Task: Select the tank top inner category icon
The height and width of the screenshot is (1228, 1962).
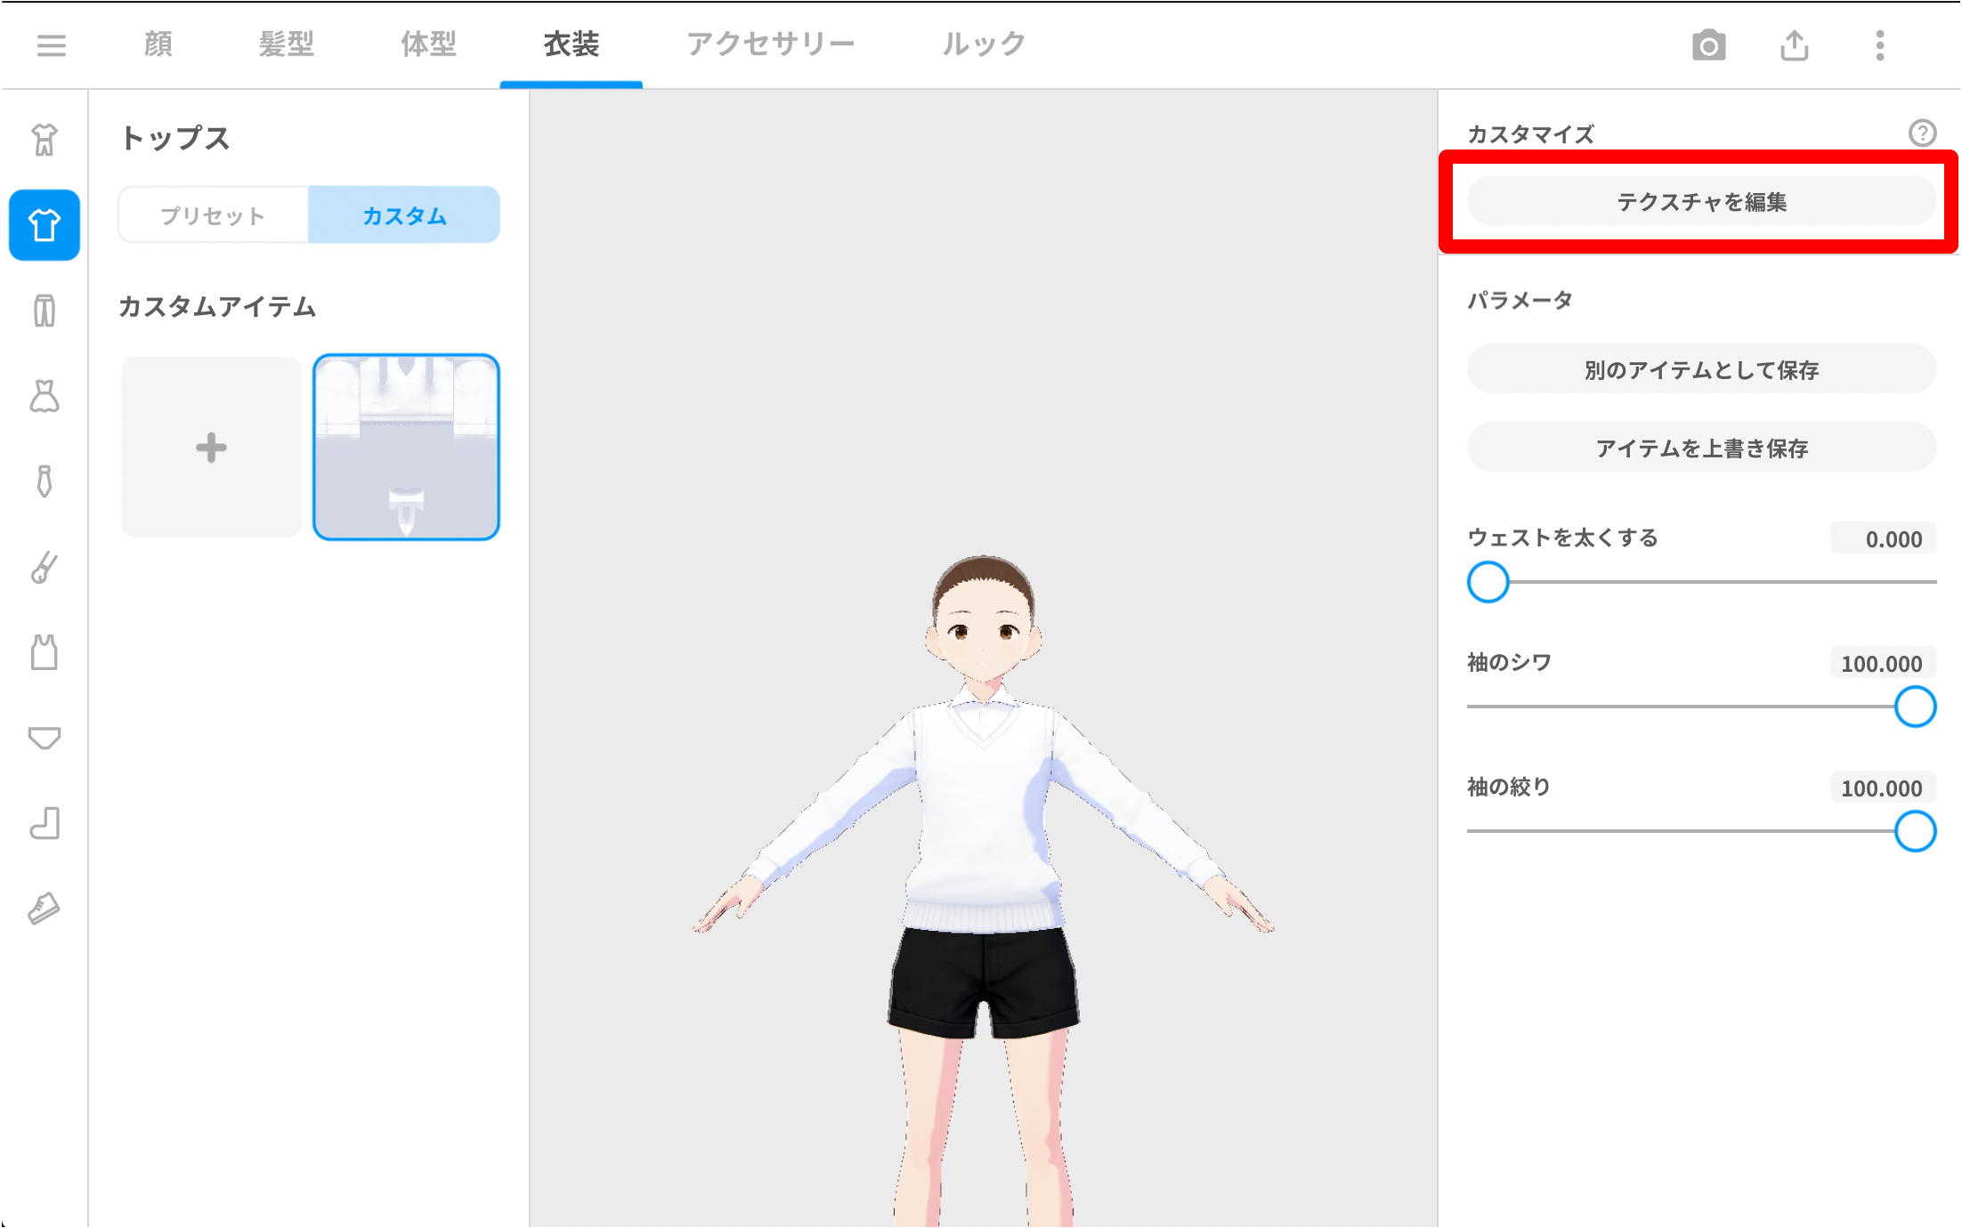Action: (x=45, y=652)
